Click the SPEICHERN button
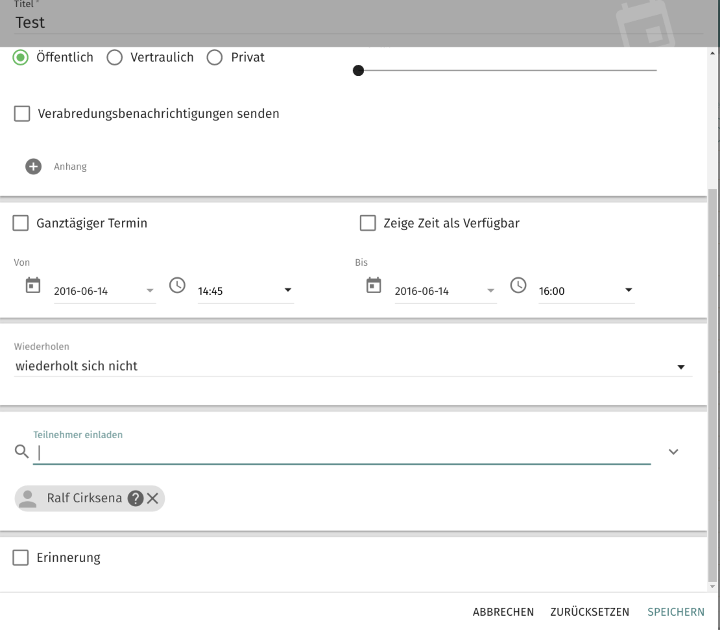 (x=676, y=612)
